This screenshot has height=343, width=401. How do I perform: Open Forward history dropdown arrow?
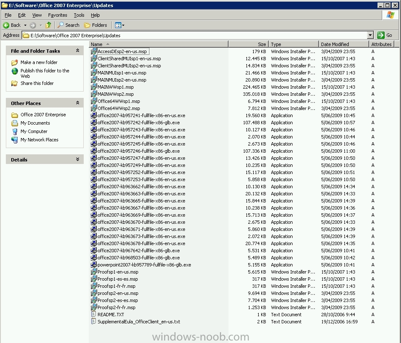(x=41, y=25)
